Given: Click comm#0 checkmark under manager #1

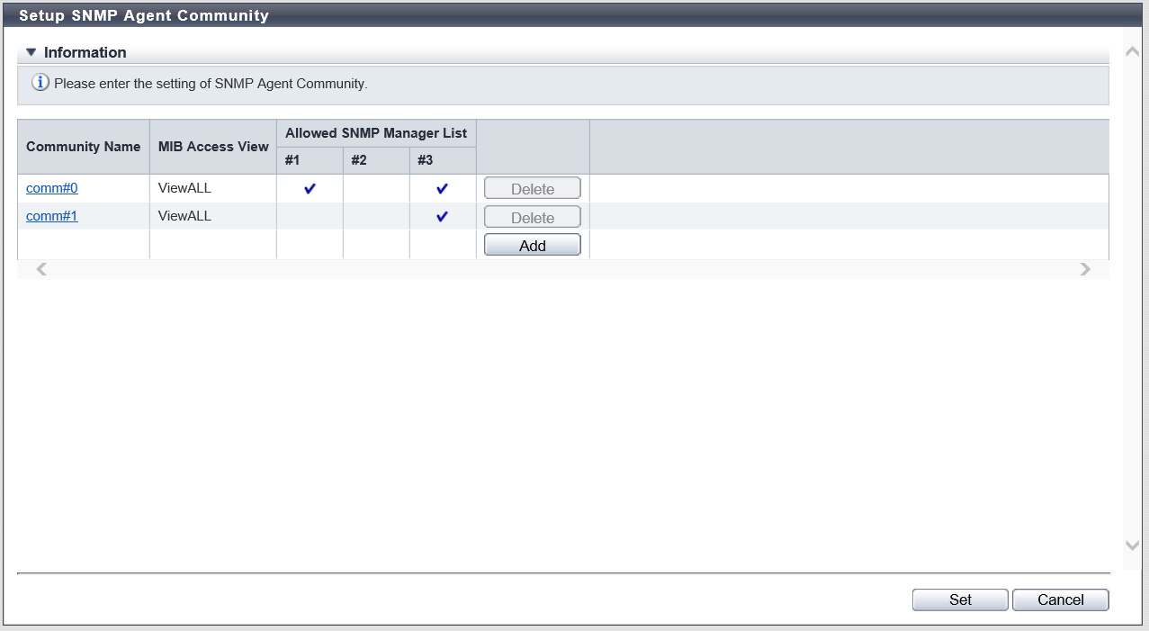Looking at the screenshot, I should pos(310,189).
